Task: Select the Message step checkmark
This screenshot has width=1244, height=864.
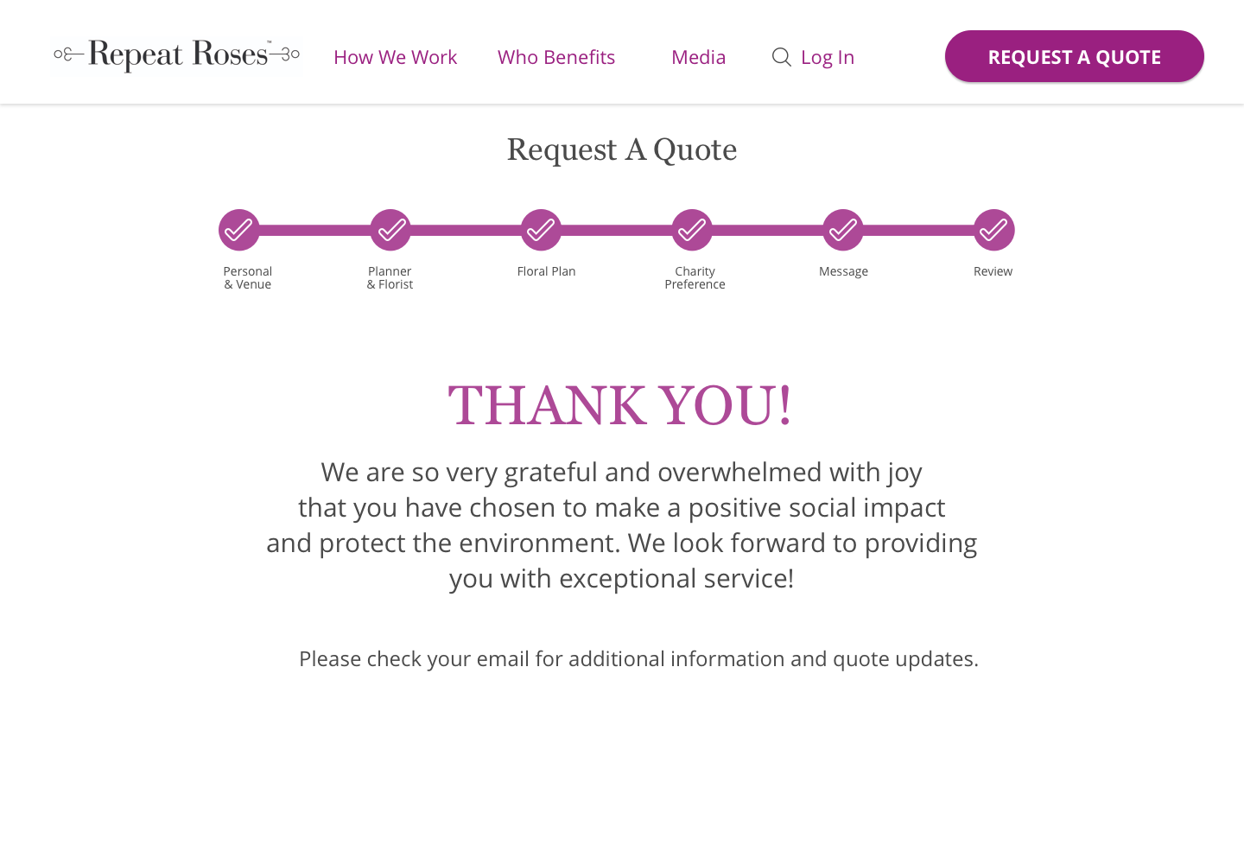Action: pyautogui.click(x=843, y=230)
